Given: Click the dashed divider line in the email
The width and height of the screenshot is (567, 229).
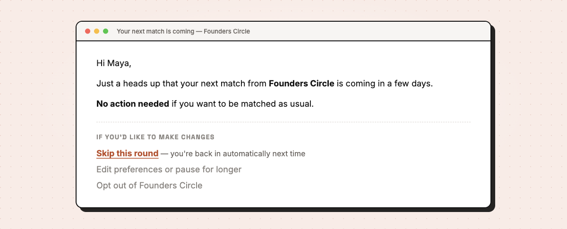Looking at the screenshot, I should 283,122.
